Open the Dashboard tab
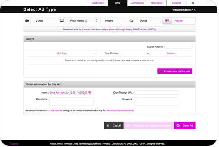219x147 pixels. (x=98, y=3)
